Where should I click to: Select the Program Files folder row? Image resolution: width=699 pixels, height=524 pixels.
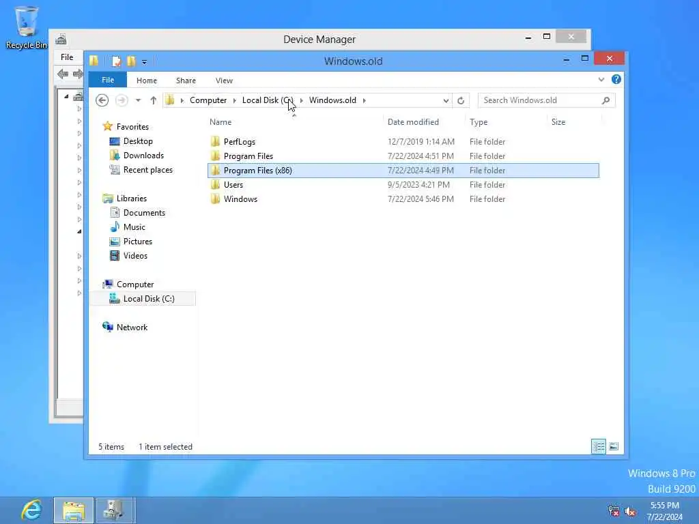[x=403, y=156]
